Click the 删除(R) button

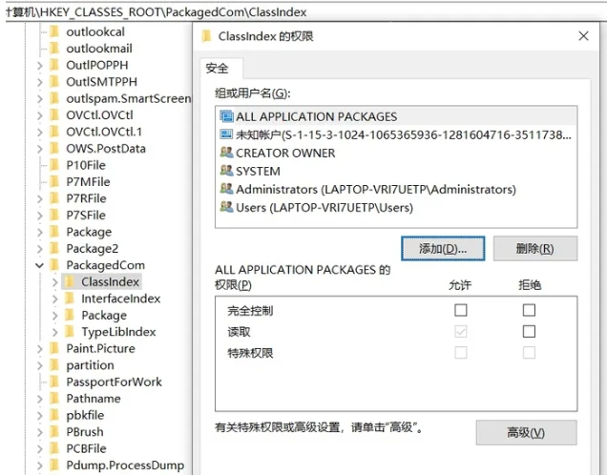pyautogui.click(x=535, y=248)
